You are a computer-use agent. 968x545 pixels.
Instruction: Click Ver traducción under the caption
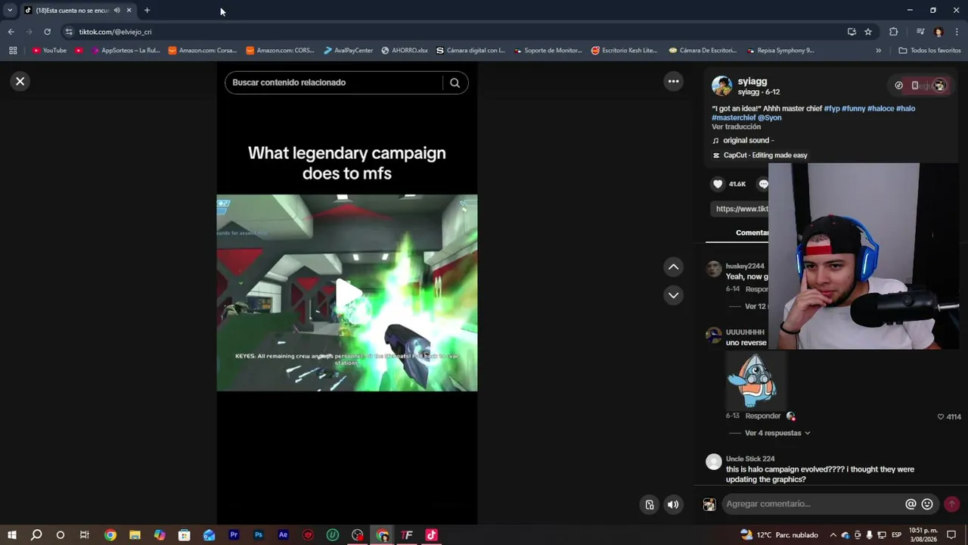coord(736,126)
